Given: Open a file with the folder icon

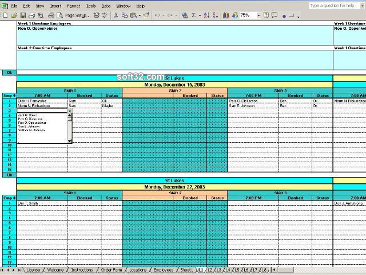Looking at the screenshot, I should 14,15.
